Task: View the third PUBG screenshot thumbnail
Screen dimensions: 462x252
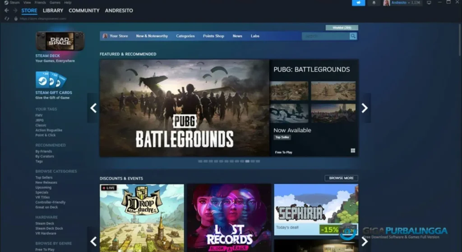Action: coord(289,113)
